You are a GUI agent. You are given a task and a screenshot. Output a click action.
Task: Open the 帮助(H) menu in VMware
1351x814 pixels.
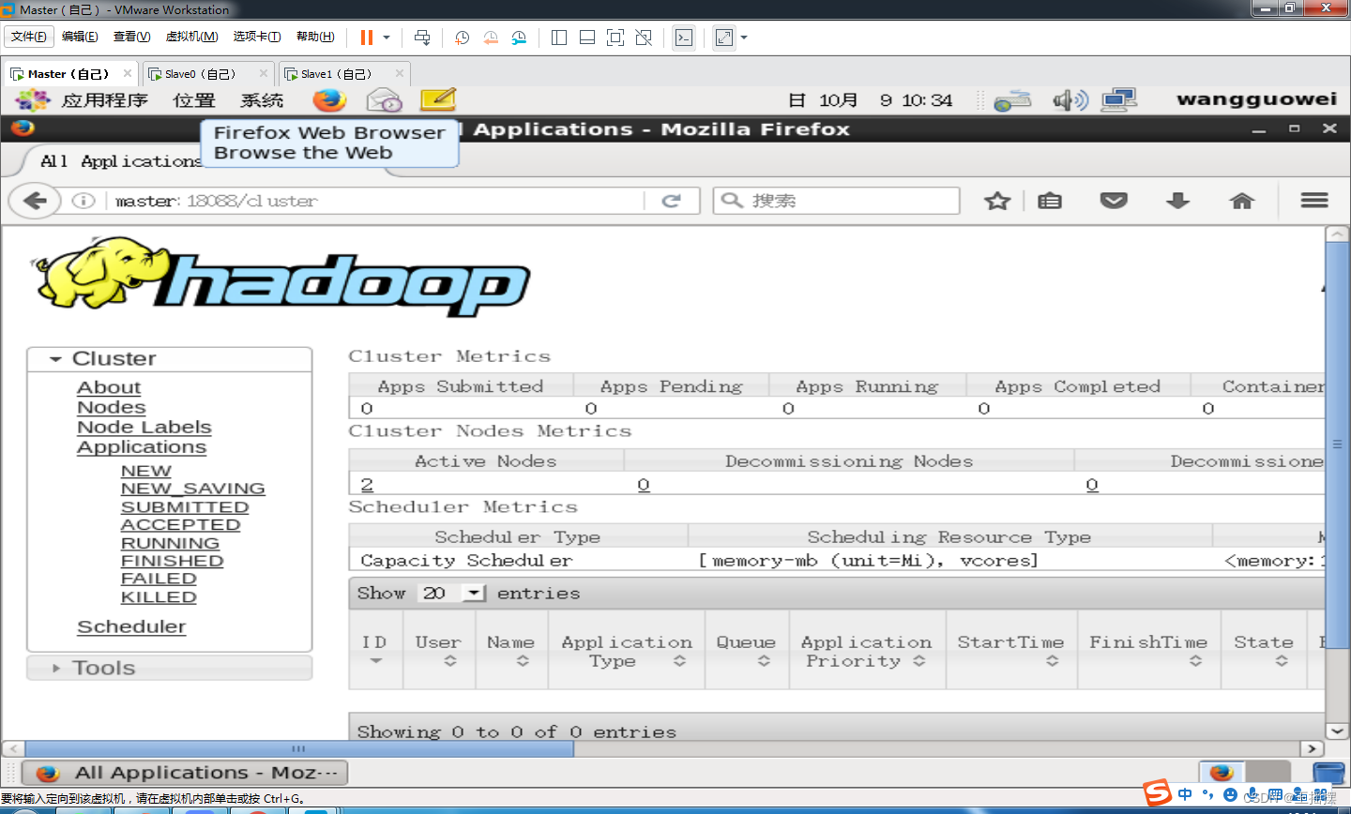click(315, 37)
